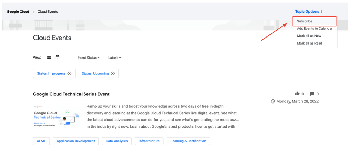Switch to list view icon
The height and width of the screenshot is (153, 351).
49,58
